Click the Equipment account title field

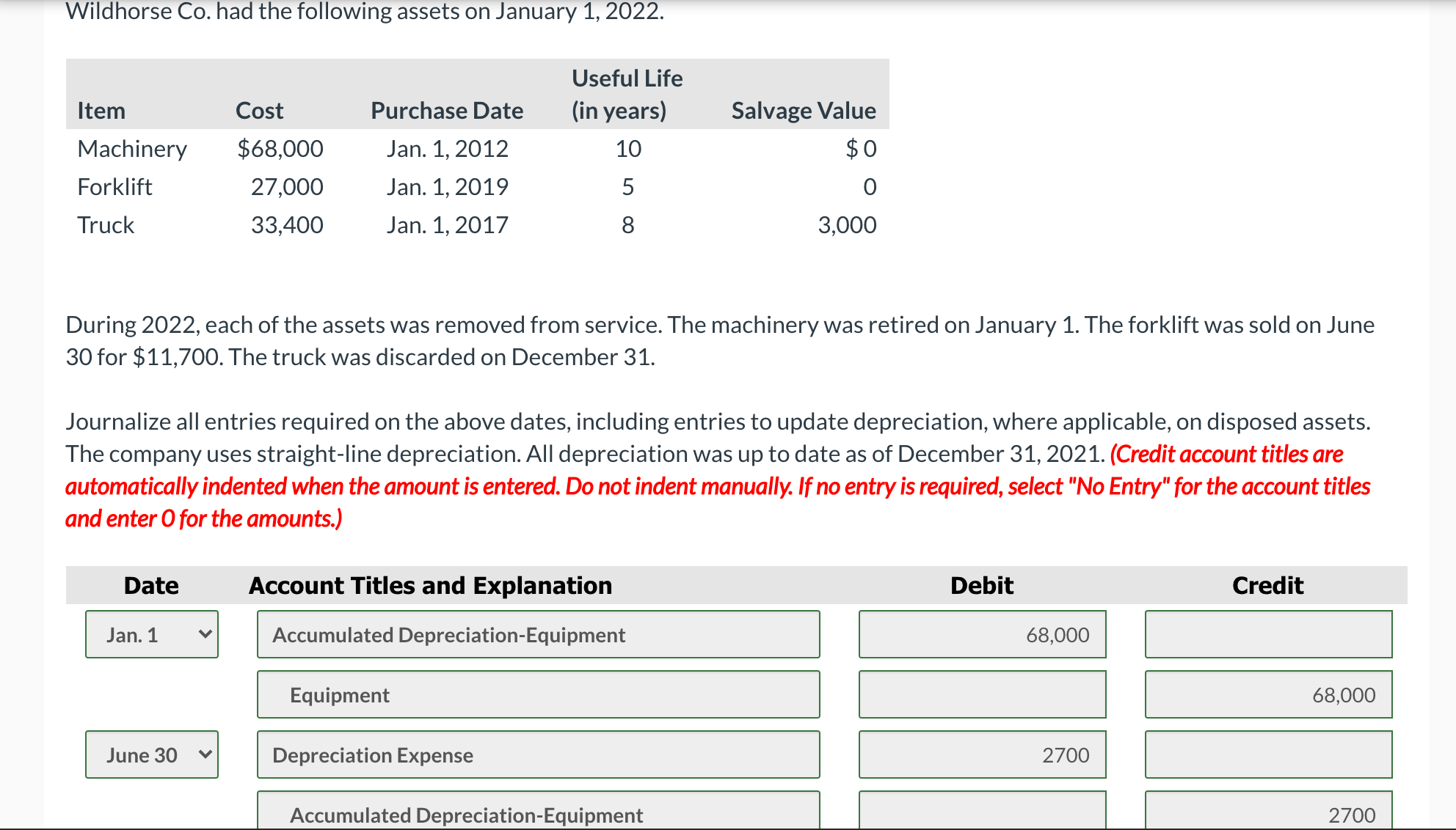[x=538, y=694]
